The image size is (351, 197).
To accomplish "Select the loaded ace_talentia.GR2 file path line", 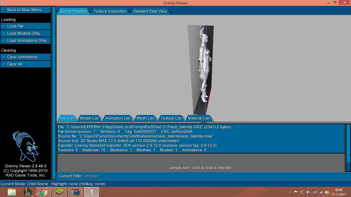I will [x=144, y=127].
